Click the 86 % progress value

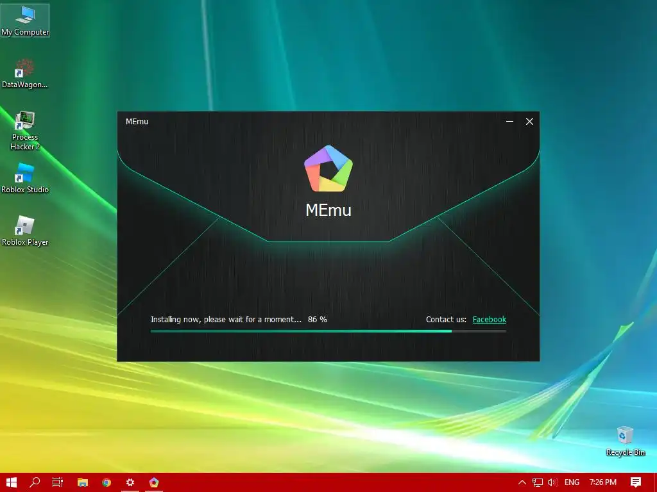point(317,320)
